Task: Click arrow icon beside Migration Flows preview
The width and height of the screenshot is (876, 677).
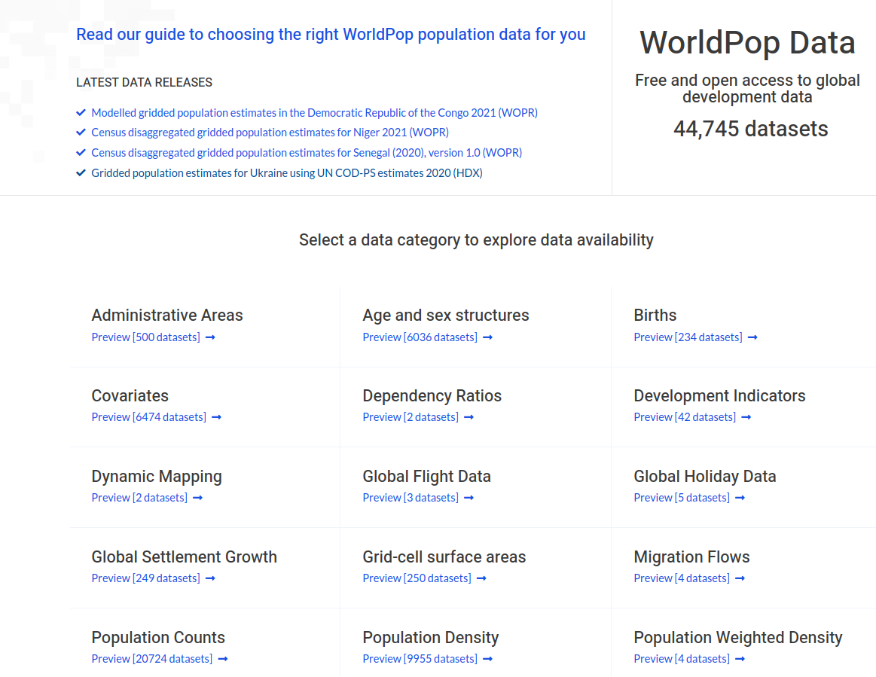Action: (740, 578)
